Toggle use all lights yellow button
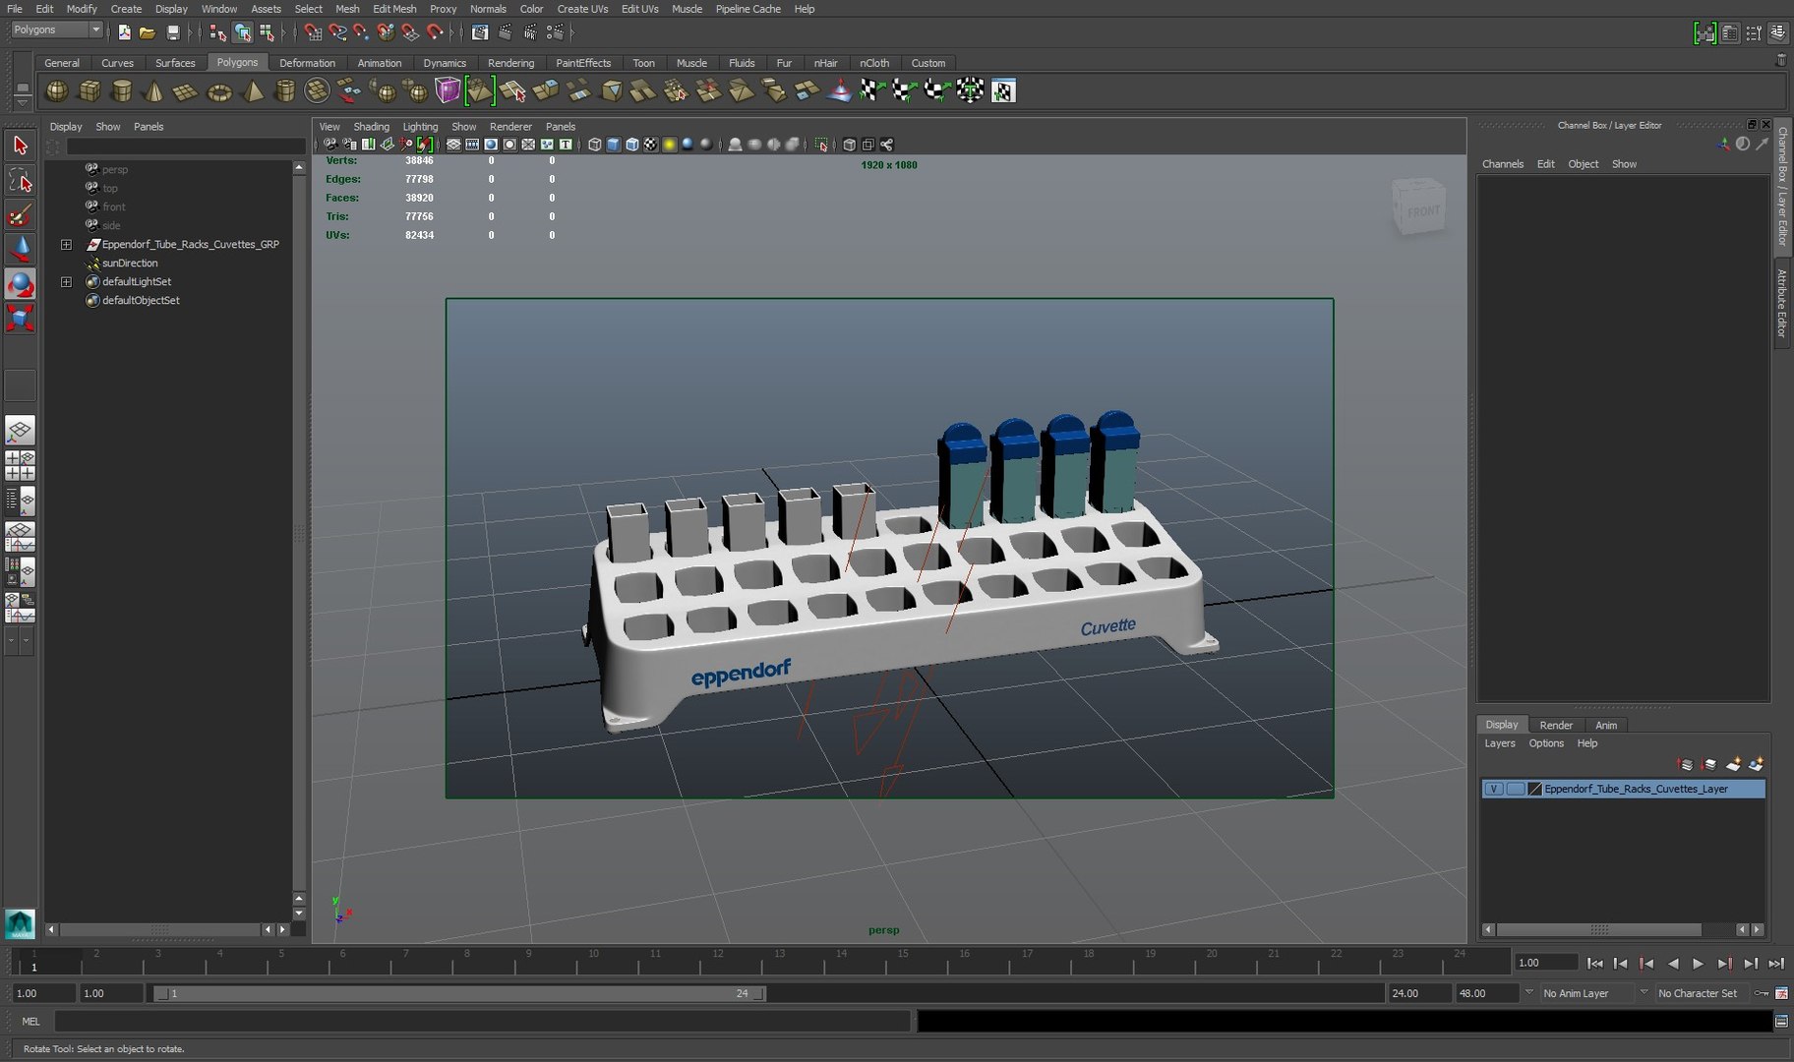 [x=669, y=145]
